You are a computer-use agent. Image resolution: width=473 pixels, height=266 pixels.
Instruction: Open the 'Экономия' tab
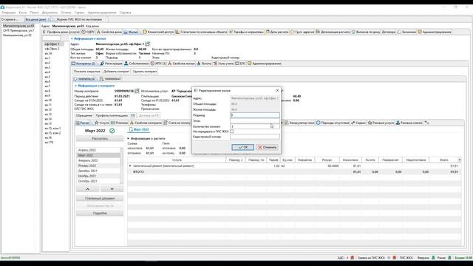[406, 32]
